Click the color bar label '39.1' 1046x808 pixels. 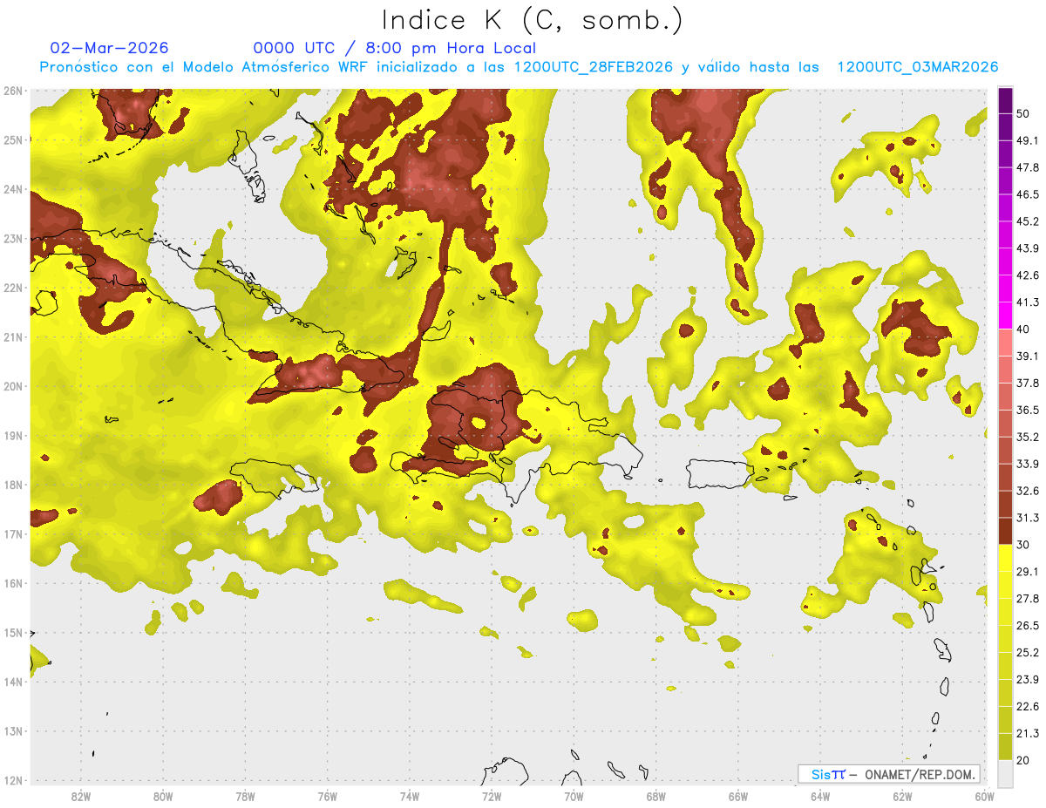coord(1028,356)
